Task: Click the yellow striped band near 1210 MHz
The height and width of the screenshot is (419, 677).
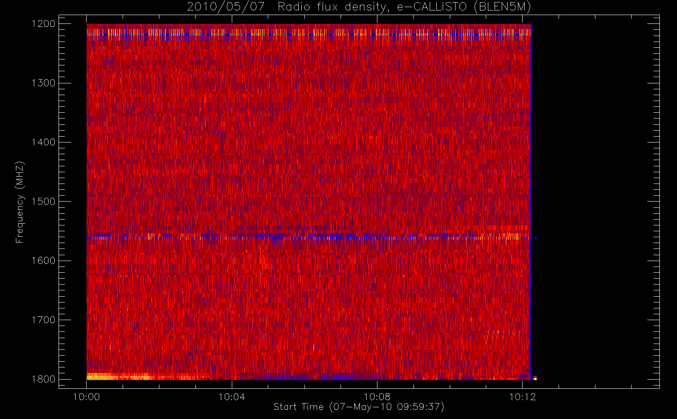Action: click(x=309, y=32)
